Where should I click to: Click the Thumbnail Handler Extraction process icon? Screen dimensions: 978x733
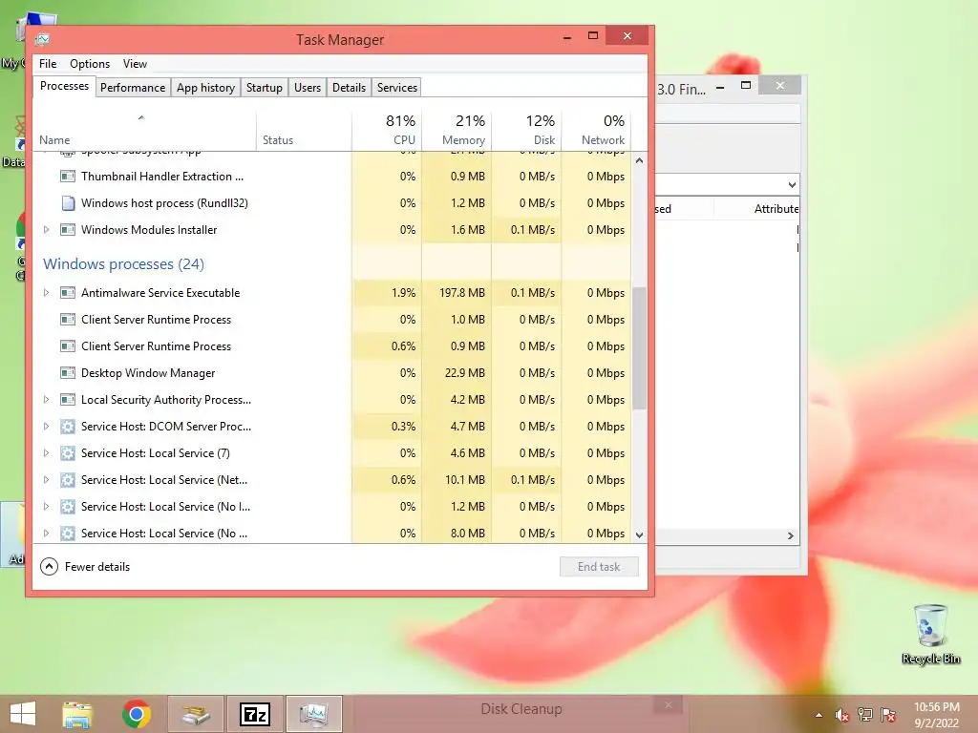[x=68, y=177]
